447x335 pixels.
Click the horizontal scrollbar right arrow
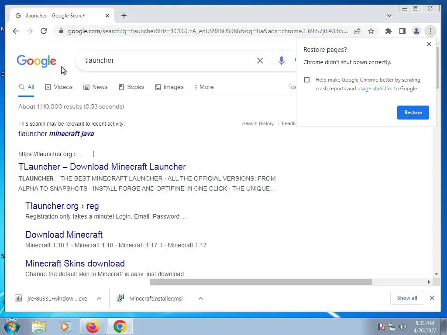tap(429, 282)
